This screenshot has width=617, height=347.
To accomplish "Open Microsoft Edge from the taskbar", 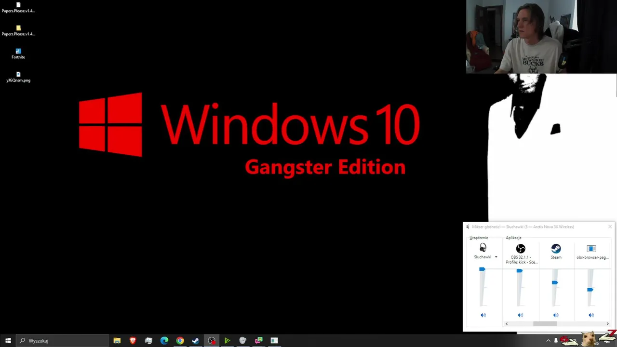I will pyautogui.click(x=164, y=341).
